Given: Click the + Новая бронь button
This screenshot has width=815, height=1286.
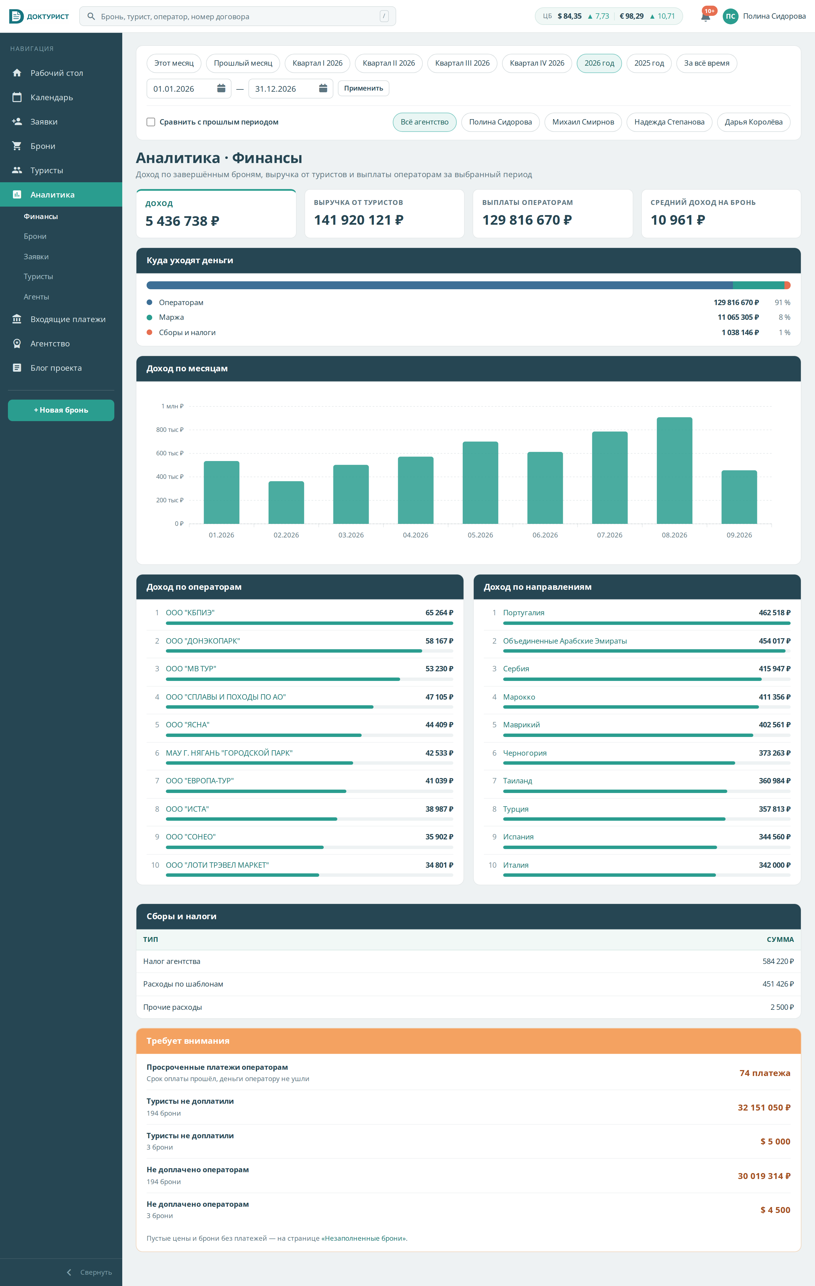Looking at the screenshot, I should 61,410.
